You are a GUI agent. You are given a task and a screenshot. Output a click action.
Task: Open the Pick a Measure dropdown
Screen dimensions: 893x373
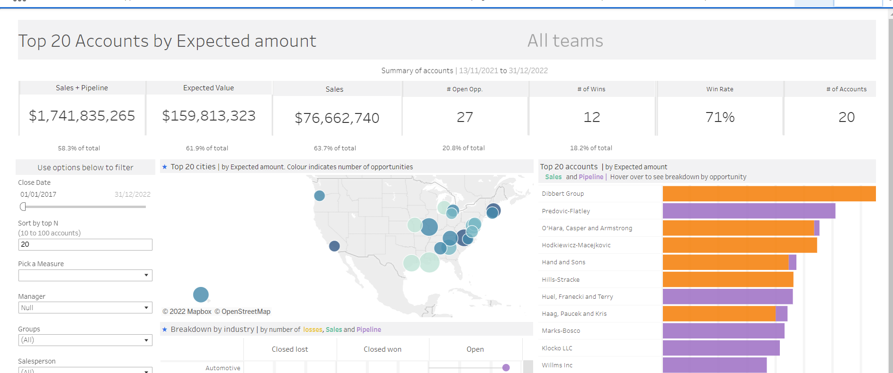[85, 275]
